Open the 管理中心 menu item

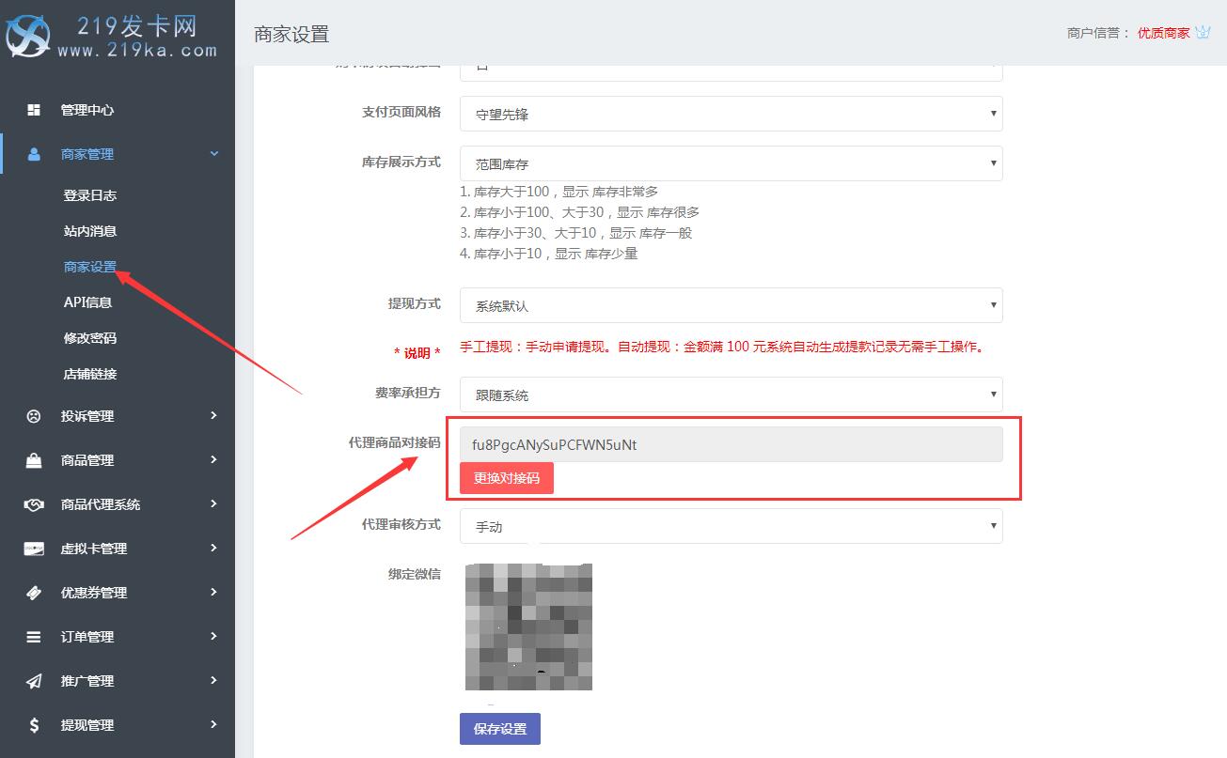point(87,110)
